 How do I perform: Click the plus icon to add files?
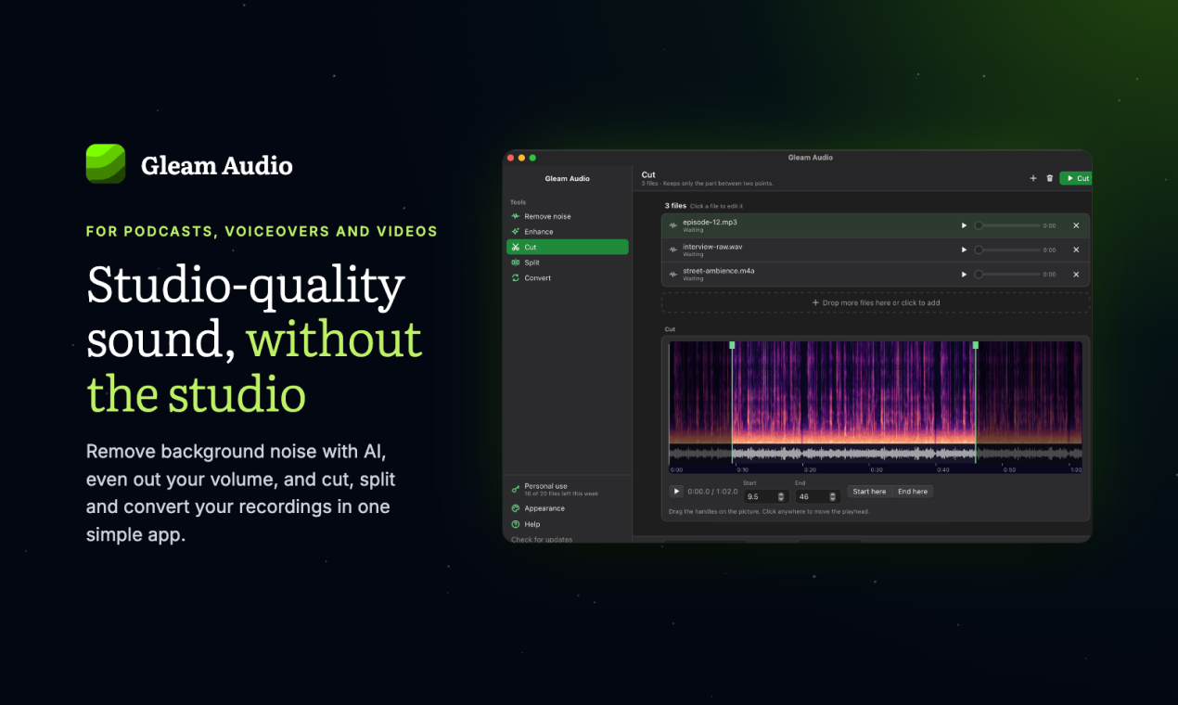coord(1033,178)
